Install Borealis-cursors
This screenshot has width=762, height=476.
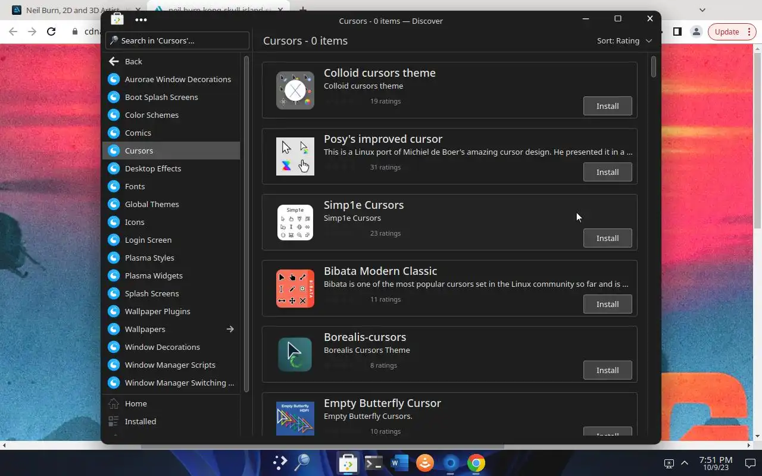(607, 370)
